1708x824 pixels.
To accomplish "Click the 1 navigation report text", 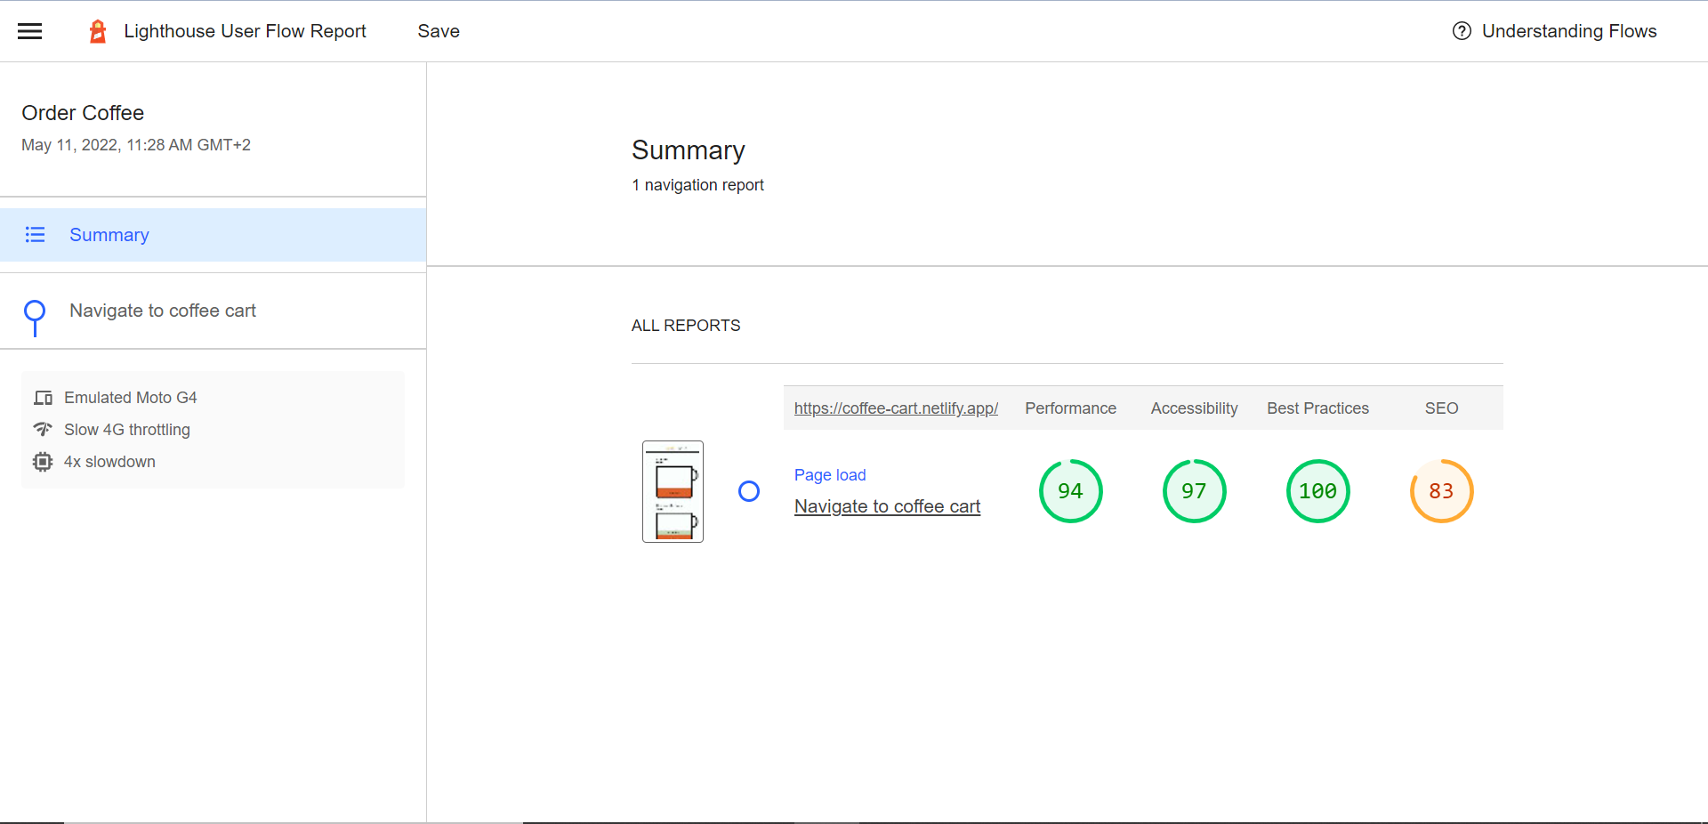I will (x=698, y=185).
